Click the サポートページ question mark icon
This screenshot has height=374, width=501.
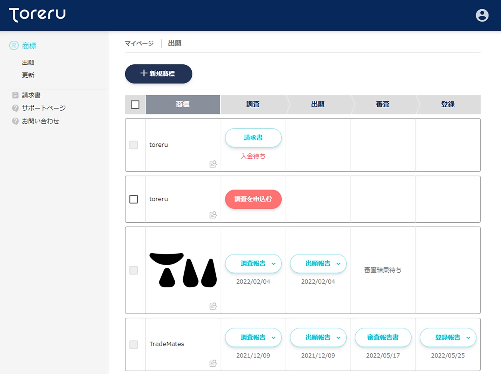coord(15,108)
